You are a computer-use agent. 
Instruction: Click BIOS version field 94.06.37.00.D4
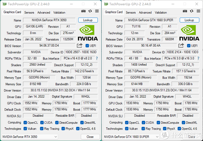49,46
